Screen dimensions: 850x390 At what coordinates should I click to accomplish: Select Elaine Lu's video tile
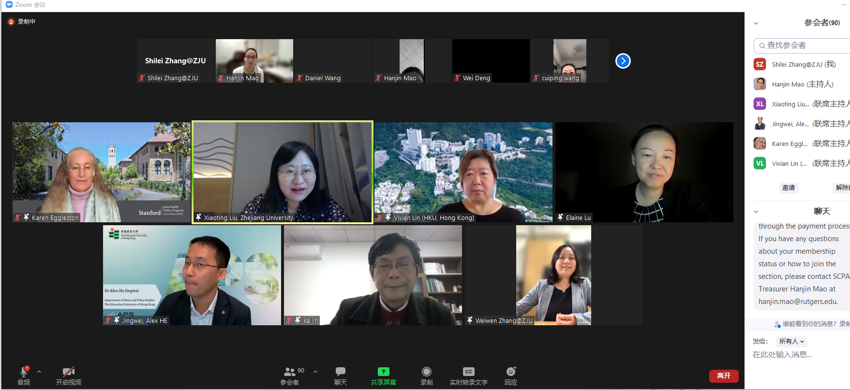click(x=644, y=172)
